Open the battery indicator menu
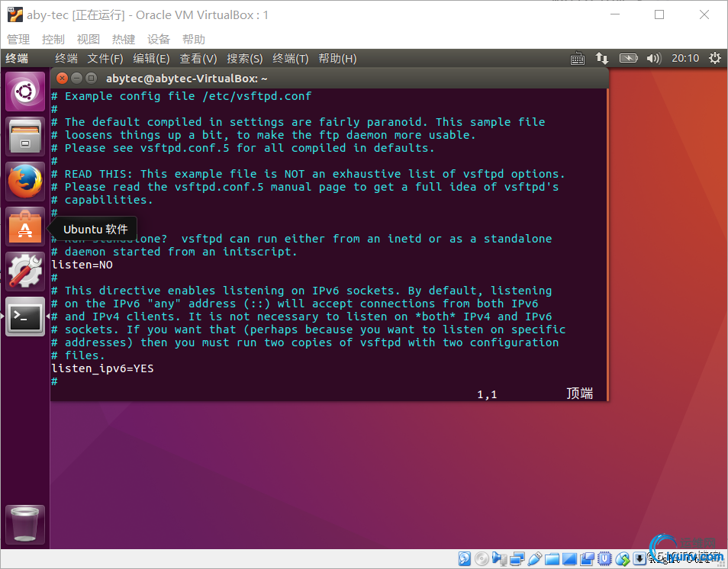This screenshot has height=569, width=728. click(629, 59)
